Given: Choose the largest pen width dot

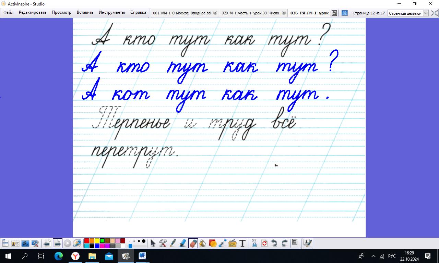Looking at the screenshot, I should [x=144, y=241].
